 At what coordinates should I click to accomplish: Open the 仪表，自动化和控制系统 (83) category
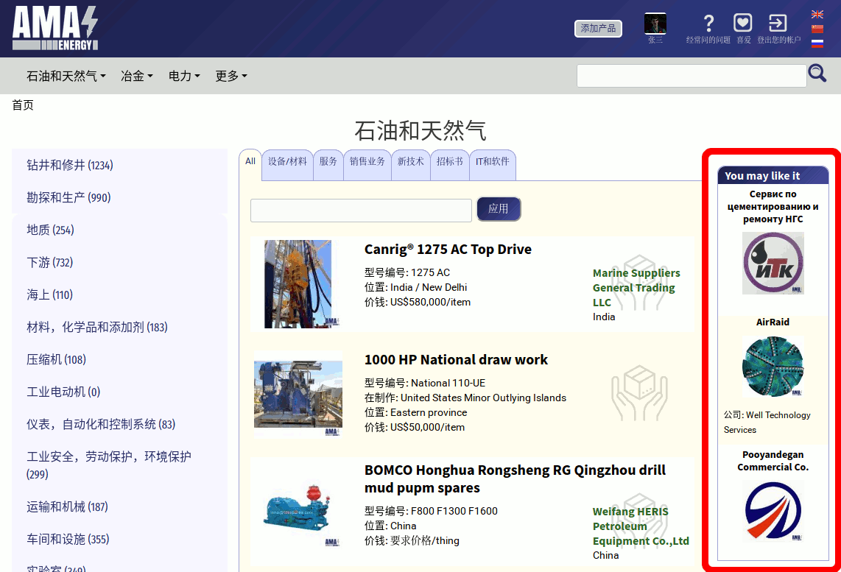(101, 425)
